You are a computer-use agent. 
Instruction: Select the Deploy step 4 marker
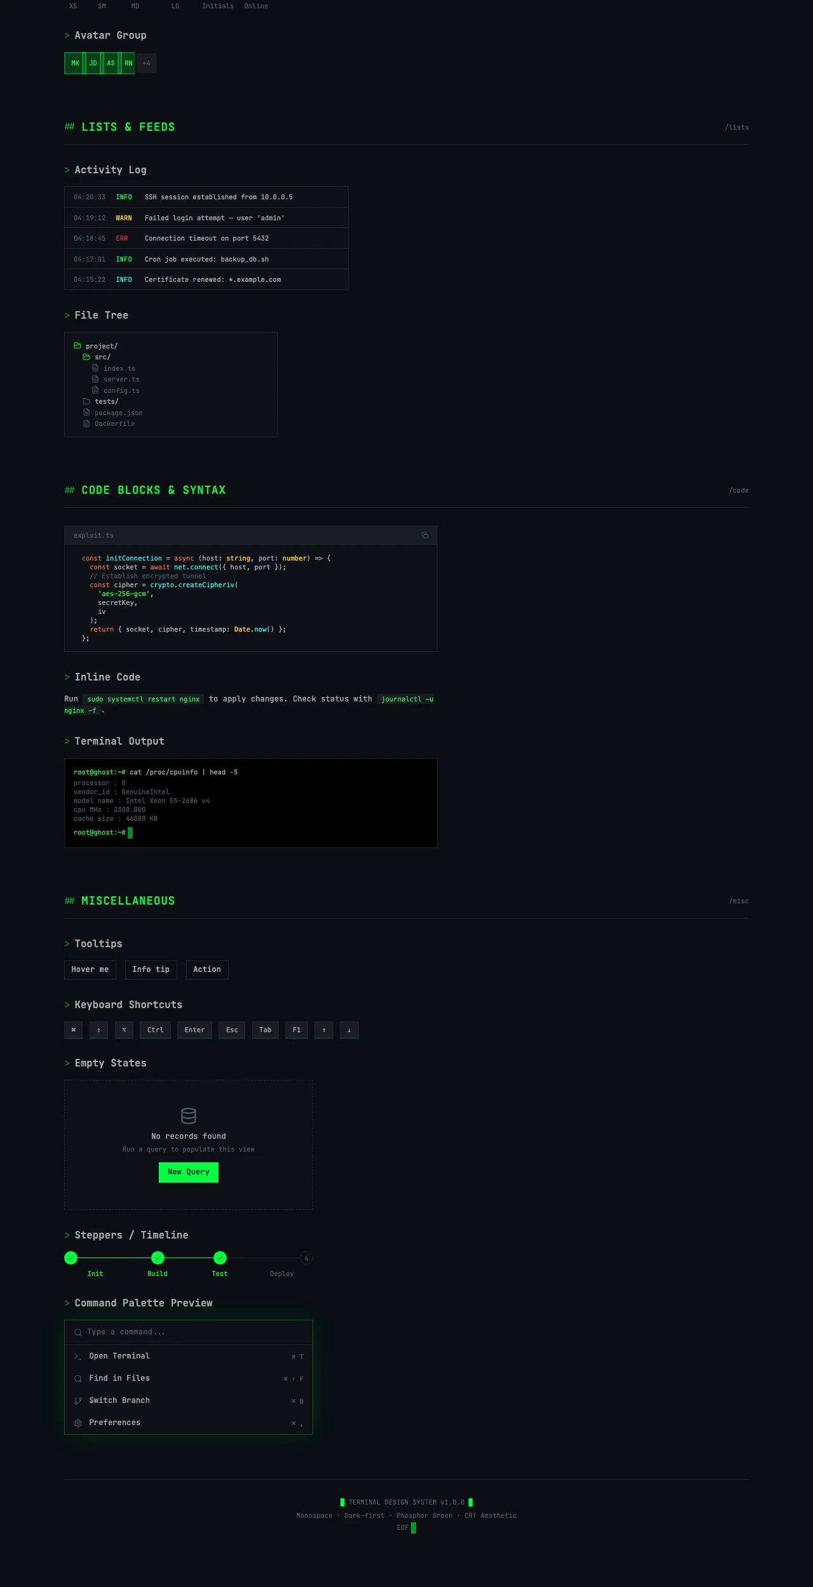(306, 1258)
